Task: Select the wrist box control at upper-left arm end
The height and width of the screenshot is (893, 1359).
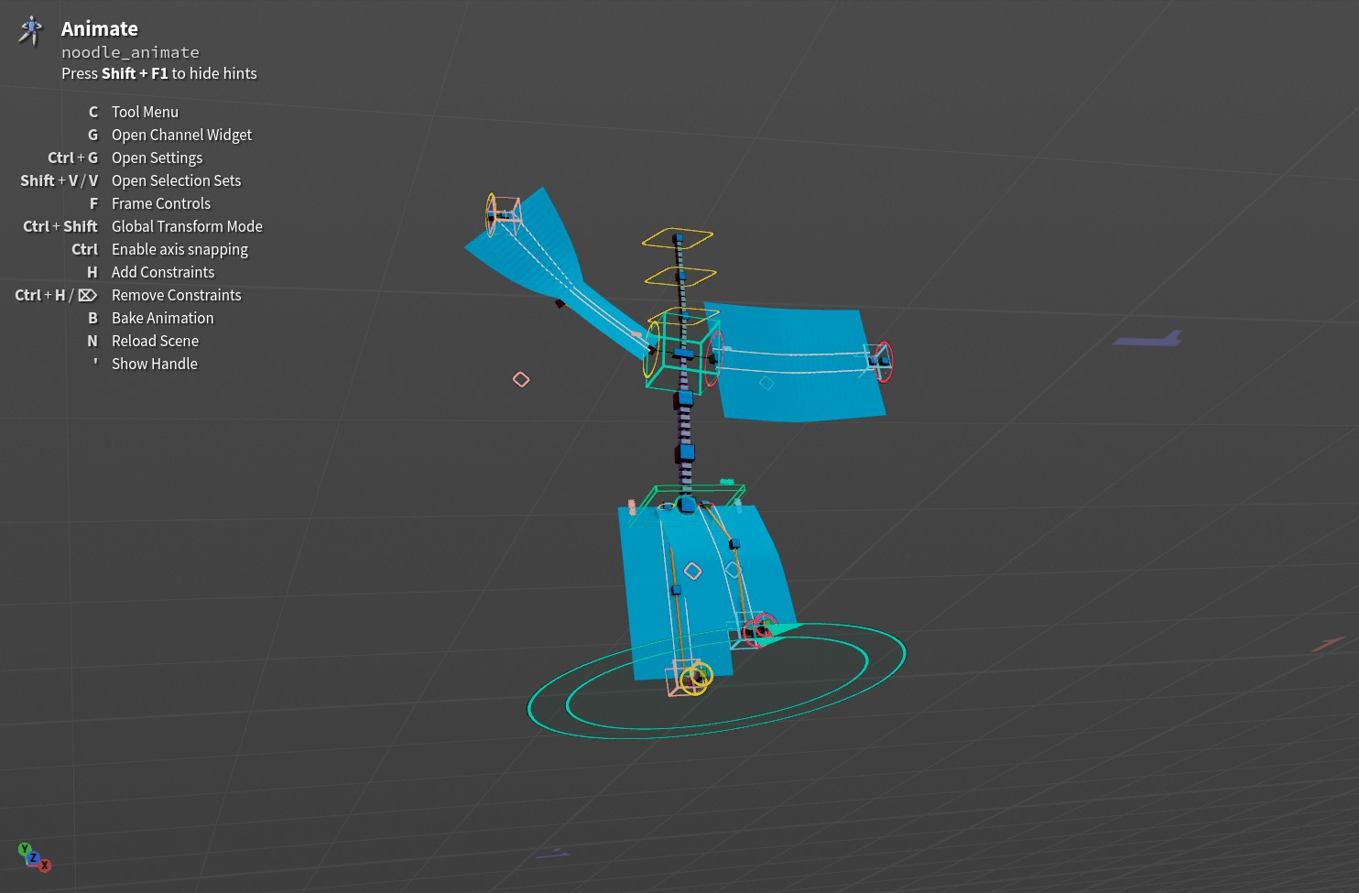Action: (x=505, y=215)
